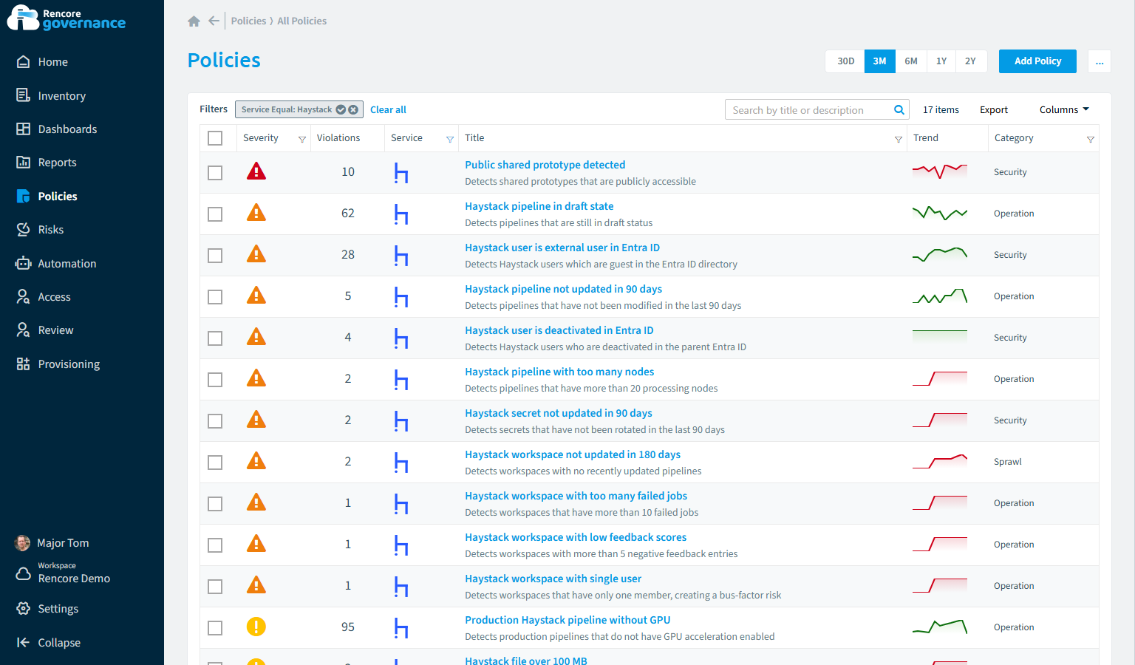Open the Service column filter
Image resolution: width=1135 pixels, height=665 pixels.
click(450, 139)
